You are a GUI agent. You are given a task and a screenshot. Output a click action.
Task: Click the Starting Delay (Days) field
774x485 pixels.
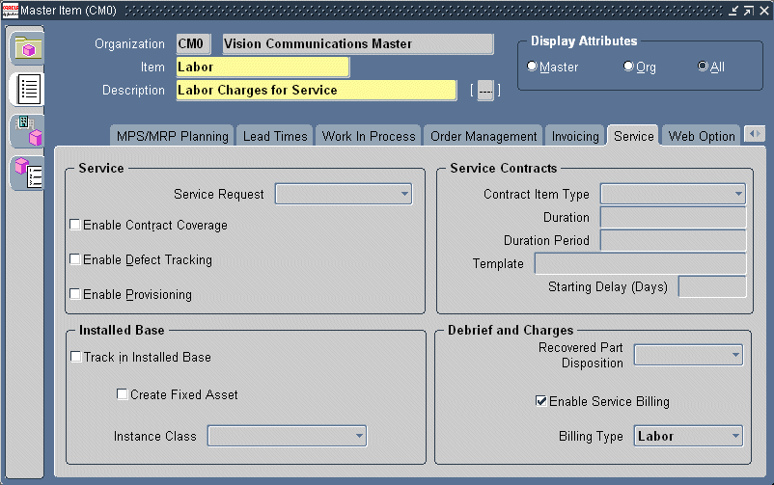click(712, 286)
